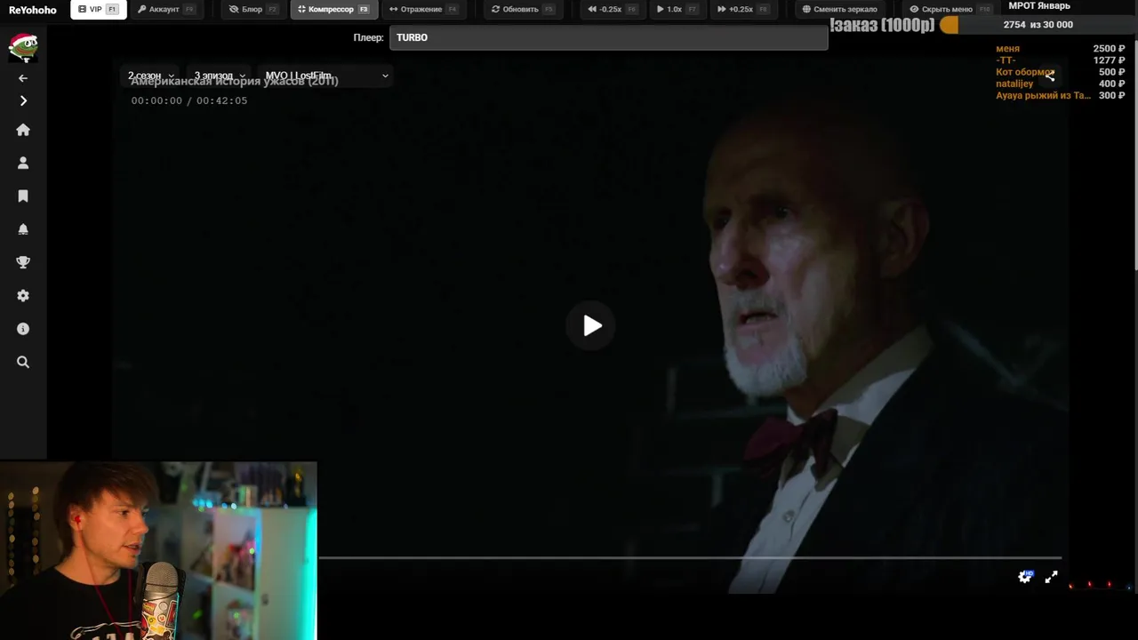Click the frog avatar with Santa hat
Image resolution: width=1138 pixels, height=640 pixels.
pos(23,46)
